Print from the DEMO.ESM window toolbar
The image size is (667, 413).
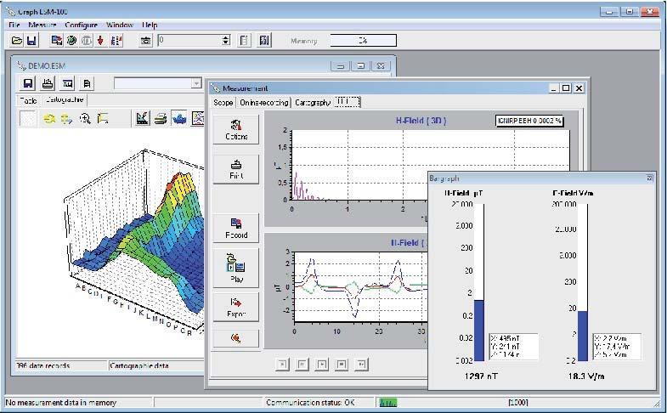(48, 83)
